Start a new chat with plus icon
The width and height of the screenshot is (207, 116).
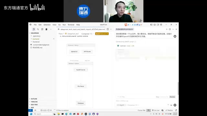coord(167,29)
